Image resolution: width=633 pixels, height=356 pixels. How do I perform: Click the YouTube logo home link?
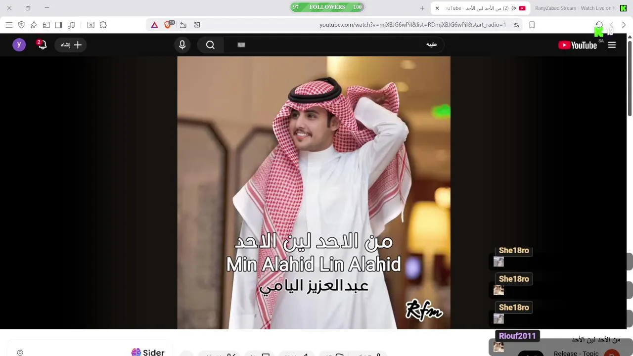(578, 45)
